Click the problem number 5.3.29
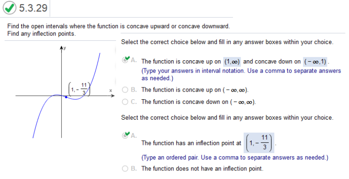Screen dimensions: 349x179 point(33,8)
